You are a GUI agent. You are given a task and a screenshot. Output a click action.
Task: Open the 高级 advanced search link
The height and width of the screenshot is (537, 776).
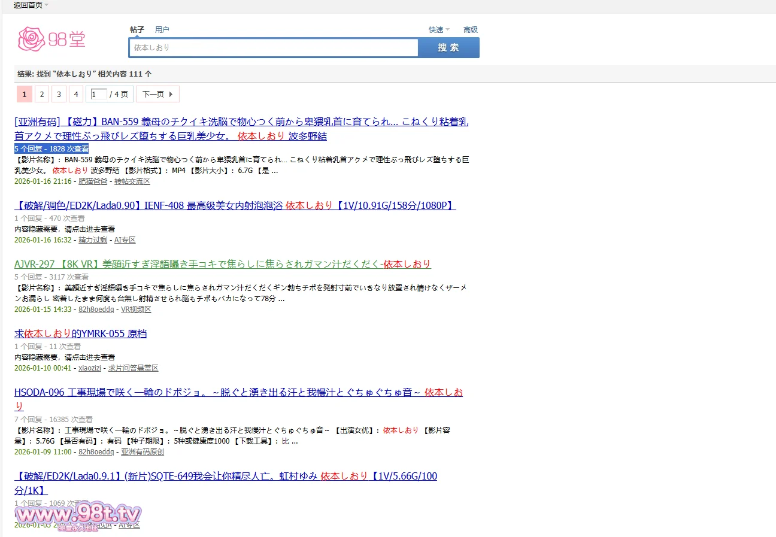coord(470,30)
